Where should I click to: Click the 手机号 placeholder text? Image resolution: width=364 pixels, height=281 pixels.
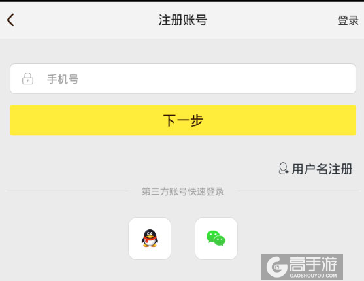(63, 79)
